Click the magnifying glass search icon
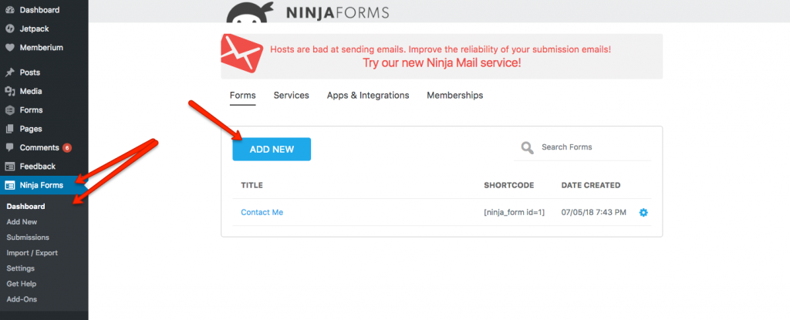This screenshot has width=790, height=320. [x=527, y=147]
